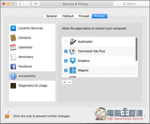
Task: Open help with the question mark button
Action: click(145, 116)
